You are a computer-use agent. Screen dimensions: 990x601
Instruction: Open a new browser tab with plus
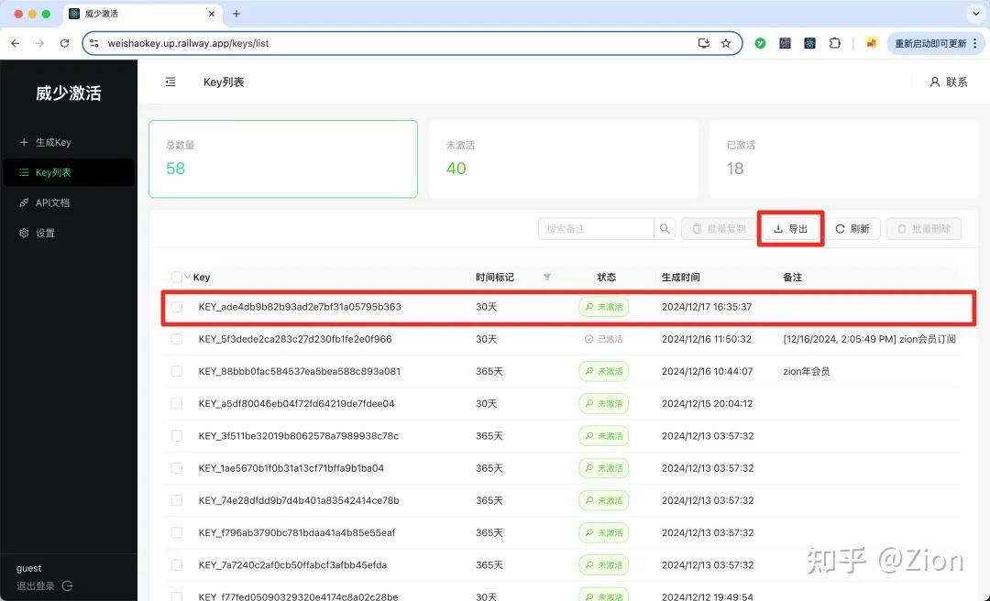click(236, 13)
